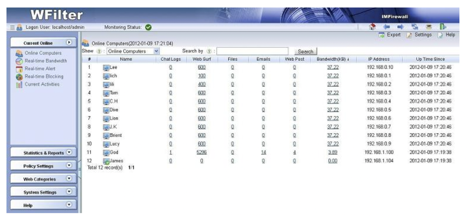
Task: Expand the Web Categories panel
Action: pos(69,178)
